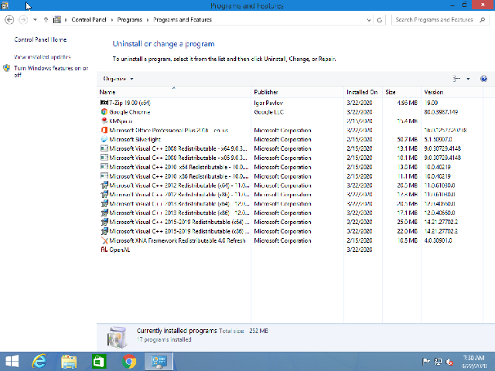
Task: Click the Back navigation arrow
Action: 9,20
